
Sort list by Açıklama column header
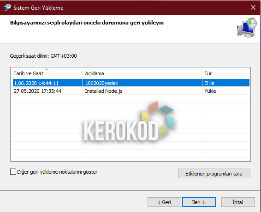(x=142, y=73)
